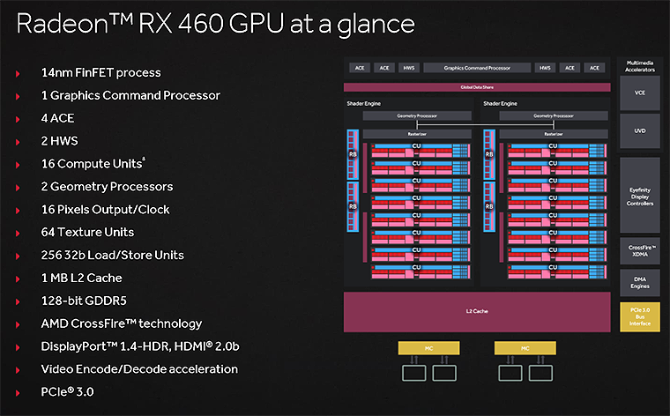Image resolution: width=670 pixels, height=416 pixels.
Task: Select the top CU row in left Shader Engine
Action: [x=421, y=151]
